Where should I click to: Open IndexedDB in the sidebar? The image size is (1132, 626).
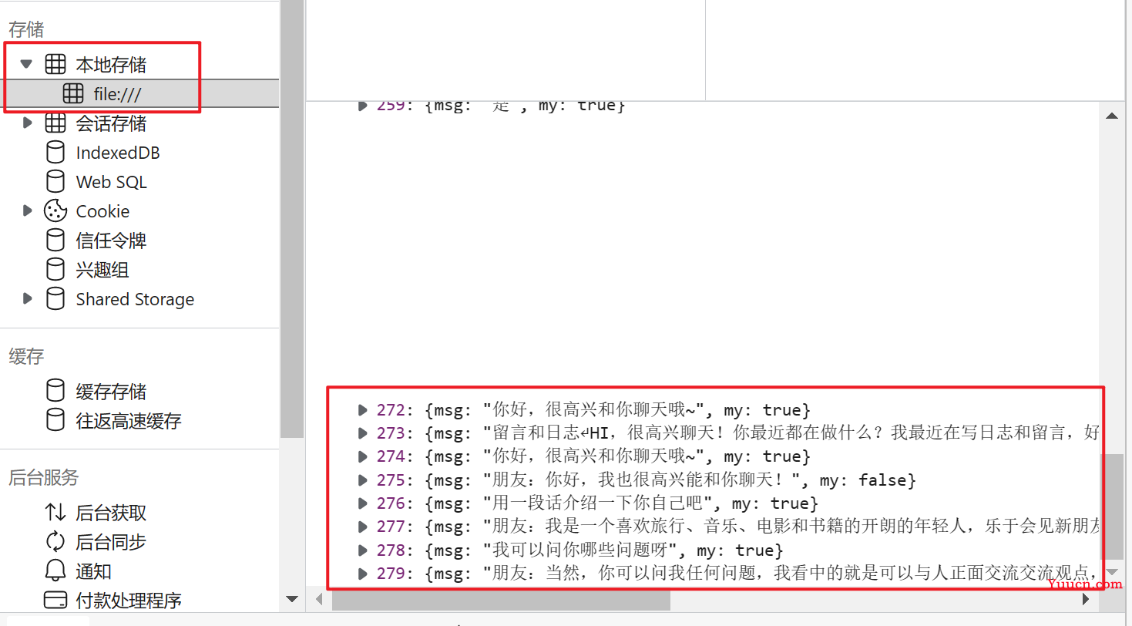click(118, 153)
